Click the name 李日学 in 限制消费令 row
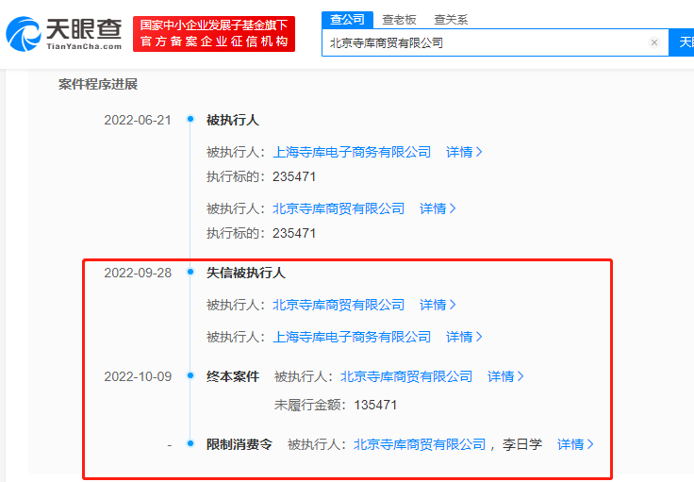694x482 pixels. pyautogui.click(x=521, y=444)
